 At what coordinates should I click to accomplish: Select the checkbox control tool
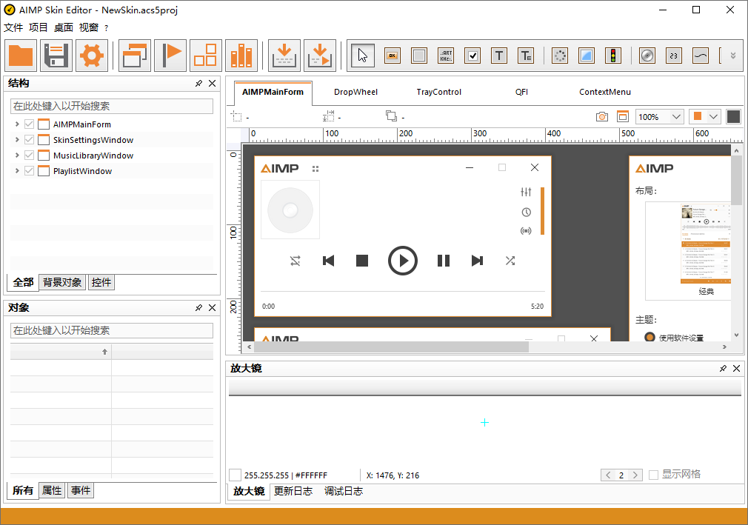click(x=472, y=56)
